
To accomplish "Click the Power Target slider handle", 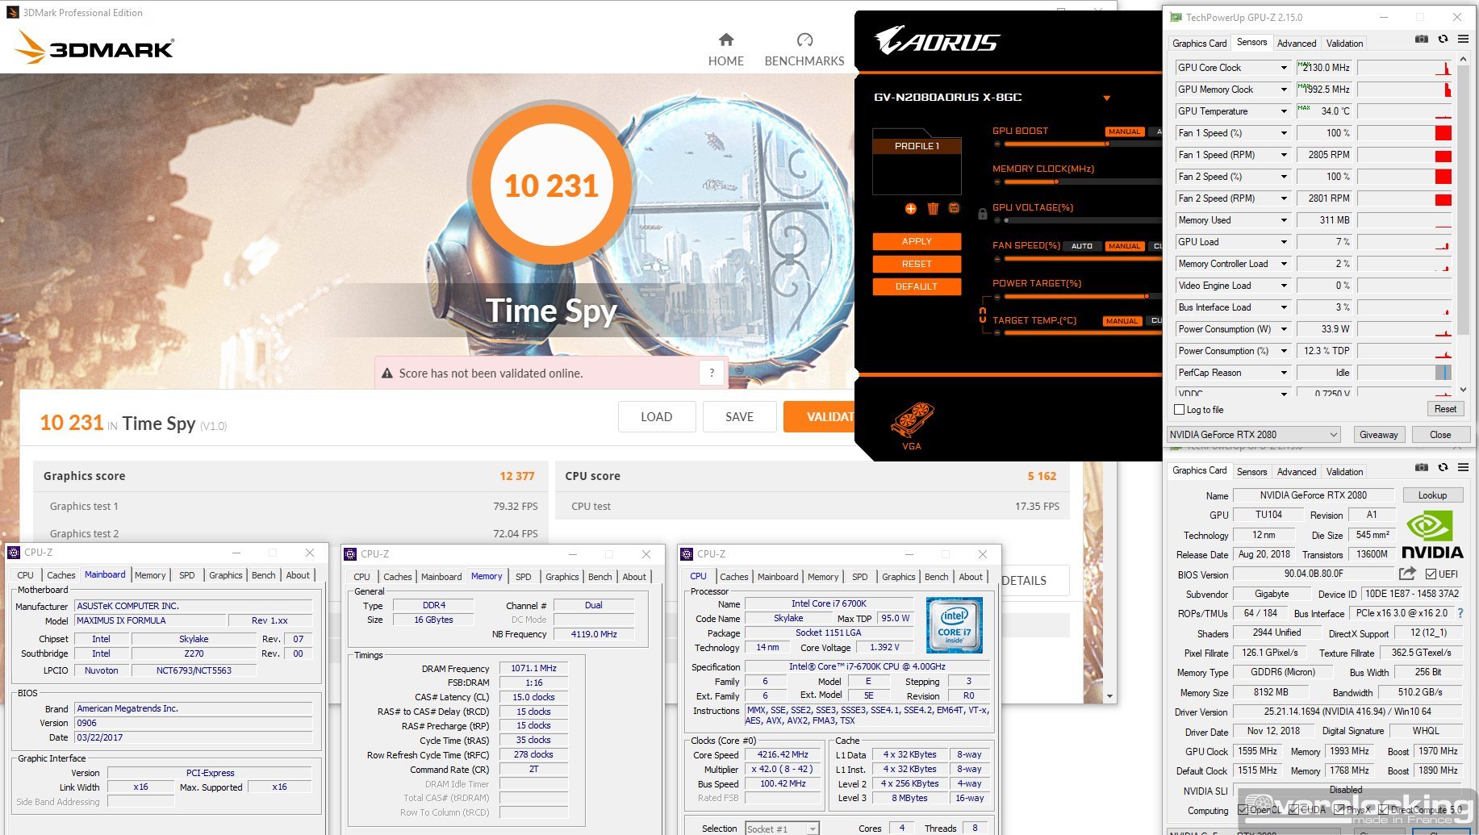I will point(1147,297).
